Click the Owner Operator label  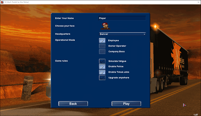pos(117,46)
